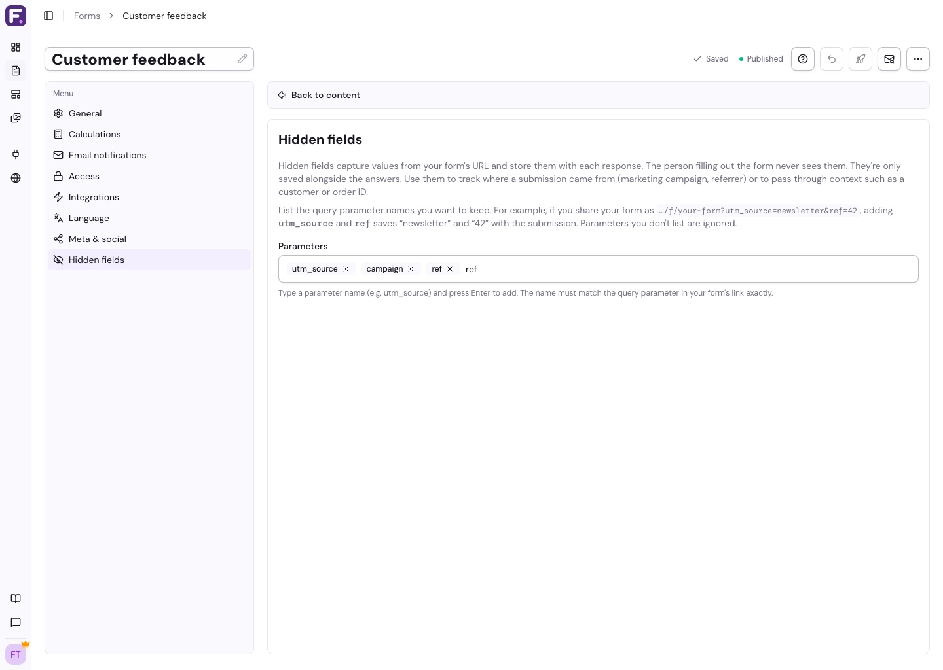Open the dashboard grid icon in left rail
The image size is (943, 670).
pos(16,47)
